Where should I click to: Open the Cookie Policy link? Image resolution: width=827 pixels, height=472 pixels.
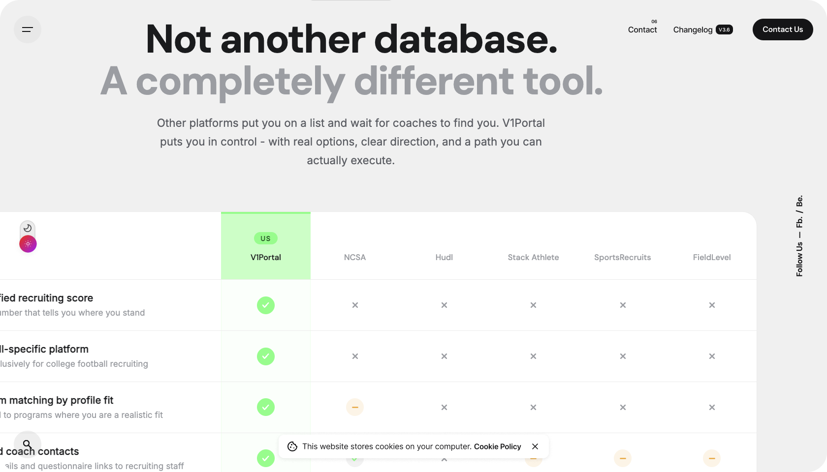[x=497, y=446]
